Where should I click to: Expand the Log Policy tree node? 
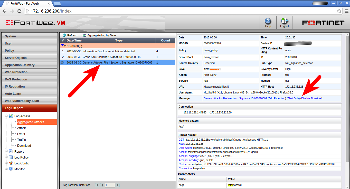6,157
